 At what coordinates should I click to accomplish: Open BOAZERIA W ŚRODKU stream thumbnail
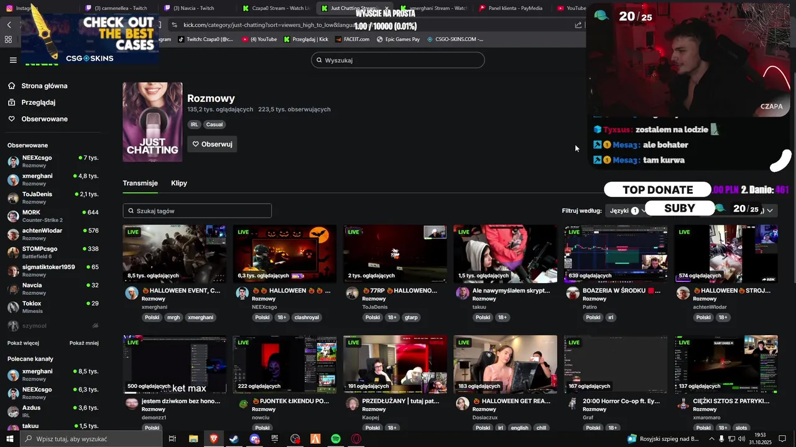click(x=616, y=254)
